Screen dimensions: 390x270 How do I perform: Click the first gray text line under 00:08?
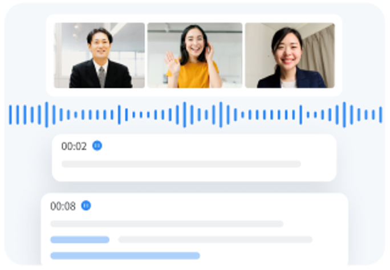[x=167, y=224]
